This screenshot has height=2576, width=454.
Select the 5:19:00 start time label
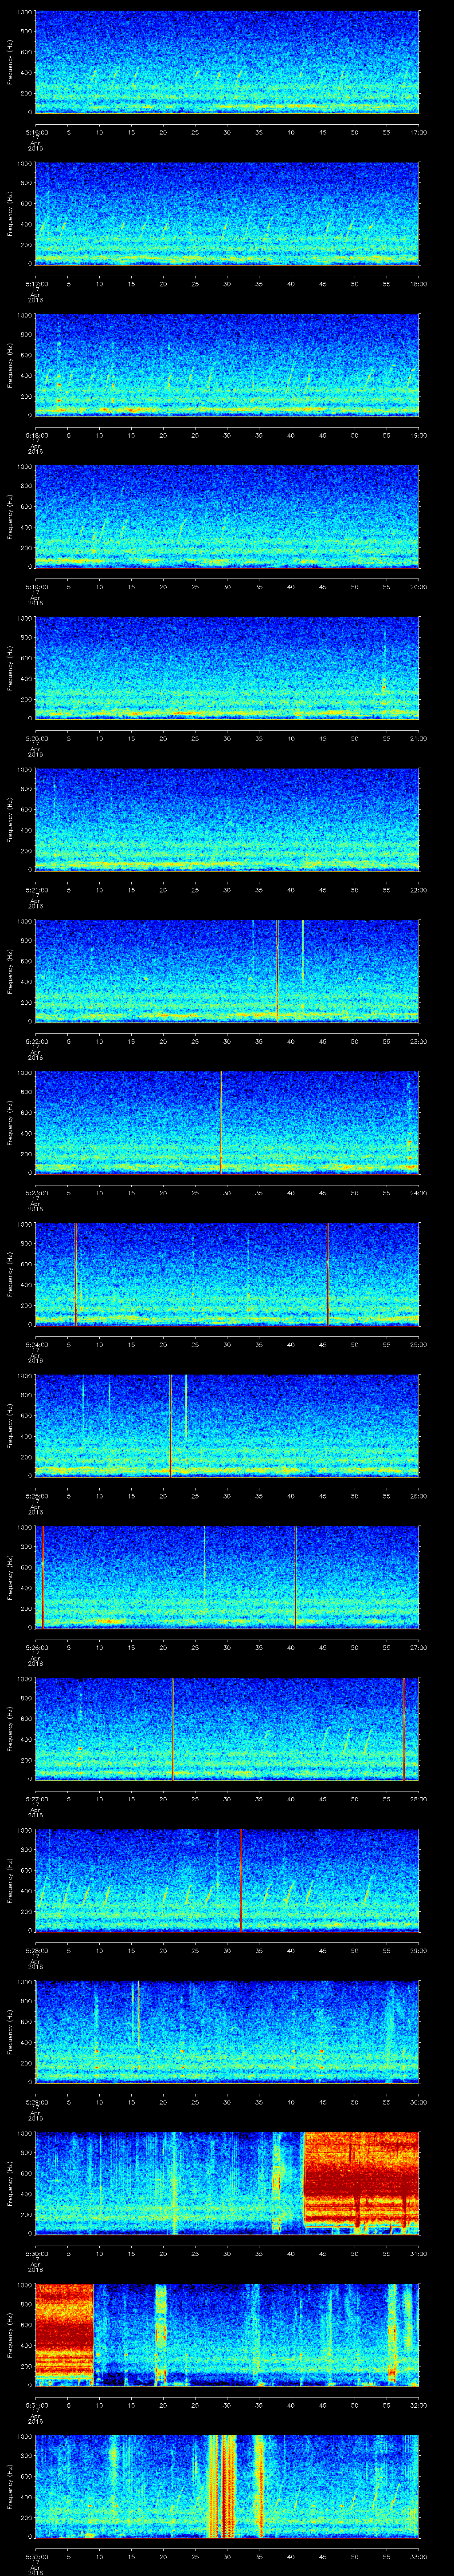click(x=36, y=587)
